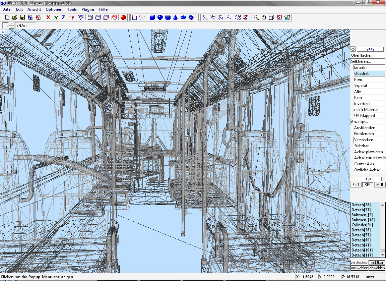Open the Tools menu
The width and height of the screenshot is (386, 281).
(72, 9)
